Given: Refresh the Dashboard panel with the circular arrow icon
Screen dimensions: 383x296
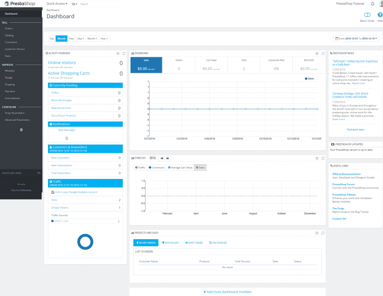Looking at the screenshot, I should [x=323, y=53].
